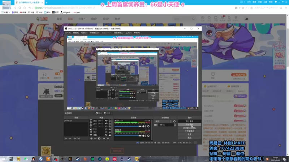Show the dimmed third 文本 (GDI+) source
Viewport: 289px width, 162px height.
(106, 126)
